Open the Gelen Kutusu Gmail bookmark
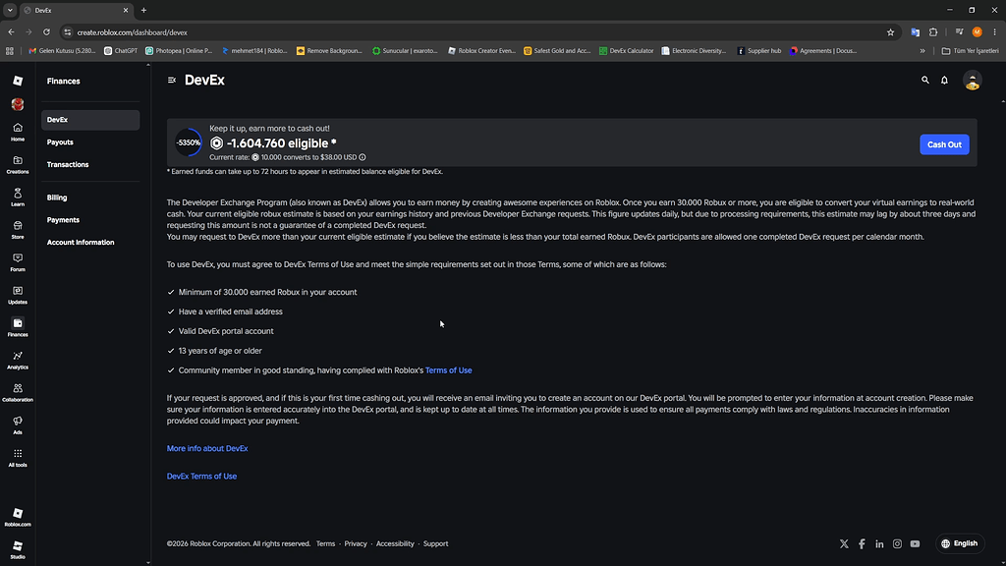1006x566 pixels. [x=62, y=51]
